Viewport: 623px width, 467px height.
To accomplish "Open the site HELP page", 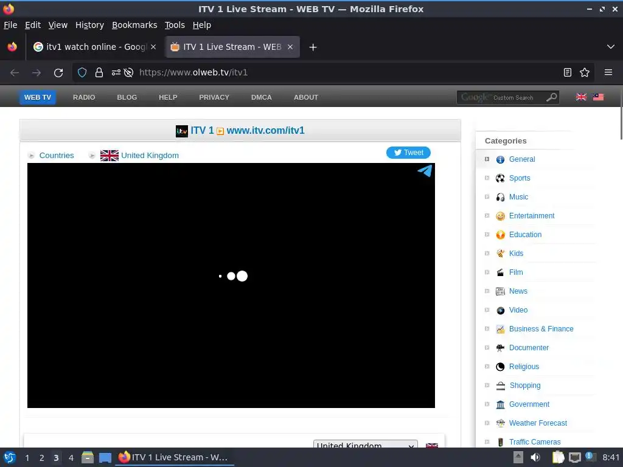I will [168, 97].
